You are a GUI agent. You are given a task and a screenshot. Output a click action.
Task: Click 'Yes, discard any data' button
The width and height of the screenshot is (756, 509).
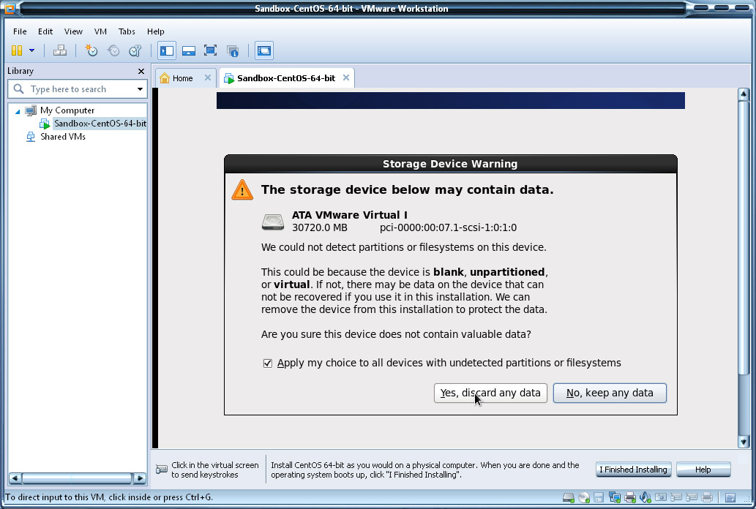coord(490,393)
